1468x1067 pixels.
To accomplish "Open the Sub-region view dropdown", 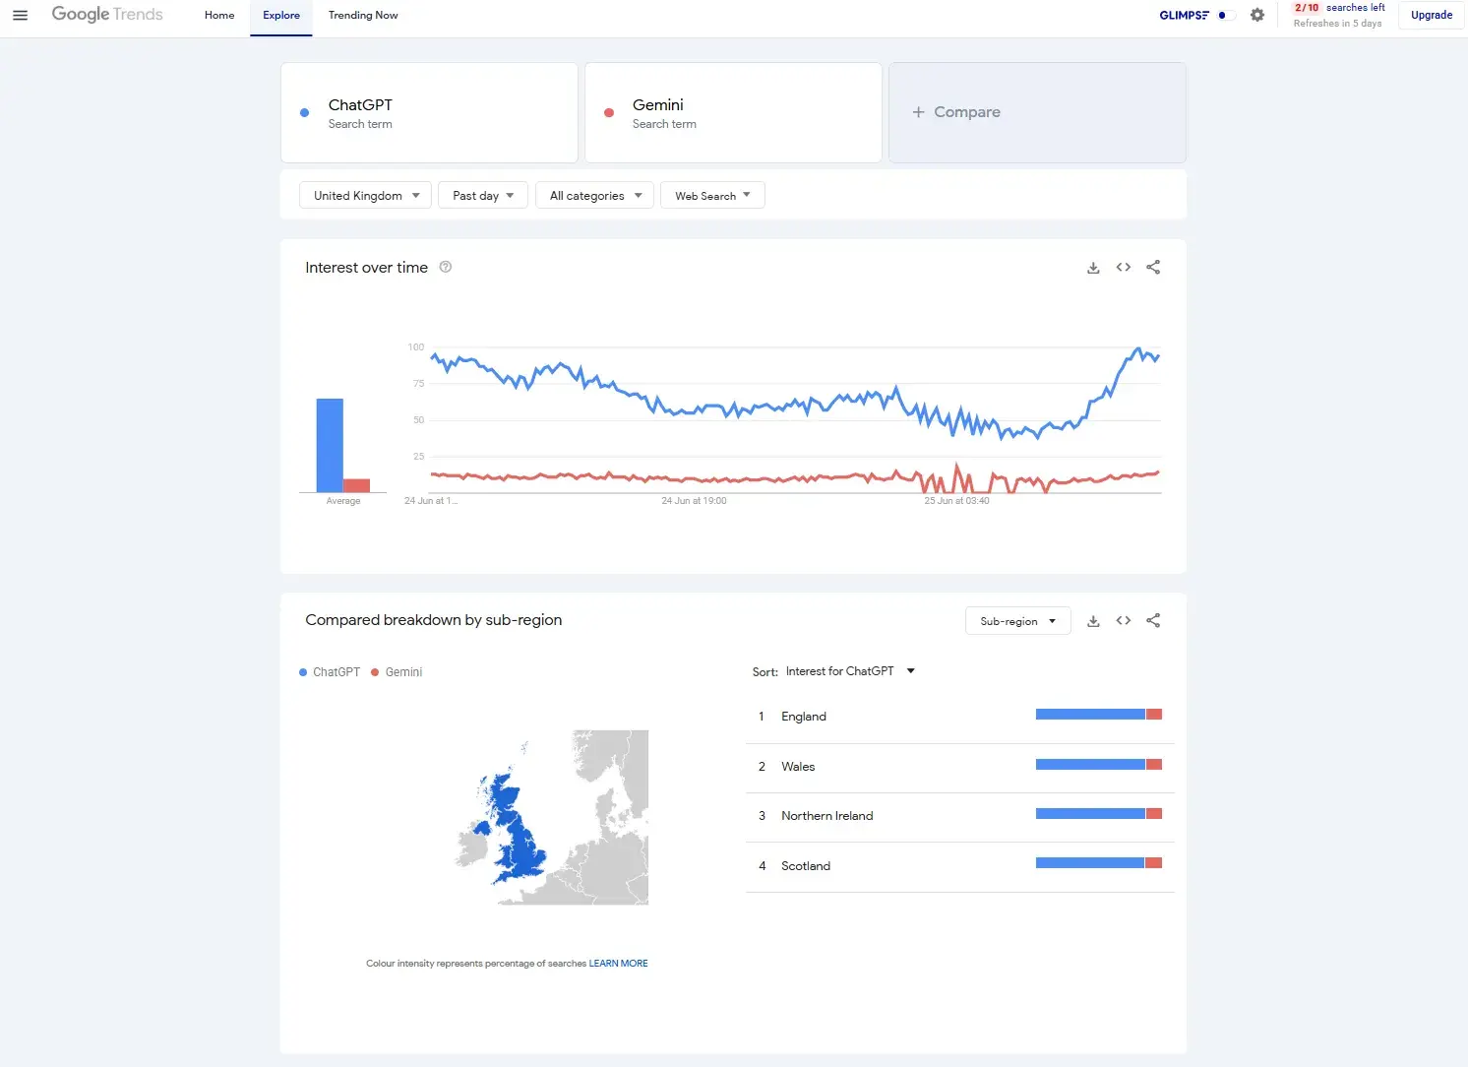I will coord(1017,620).
